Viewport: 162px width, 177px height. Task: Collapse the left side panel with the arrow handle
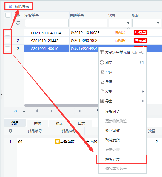(x=1, y=94)
